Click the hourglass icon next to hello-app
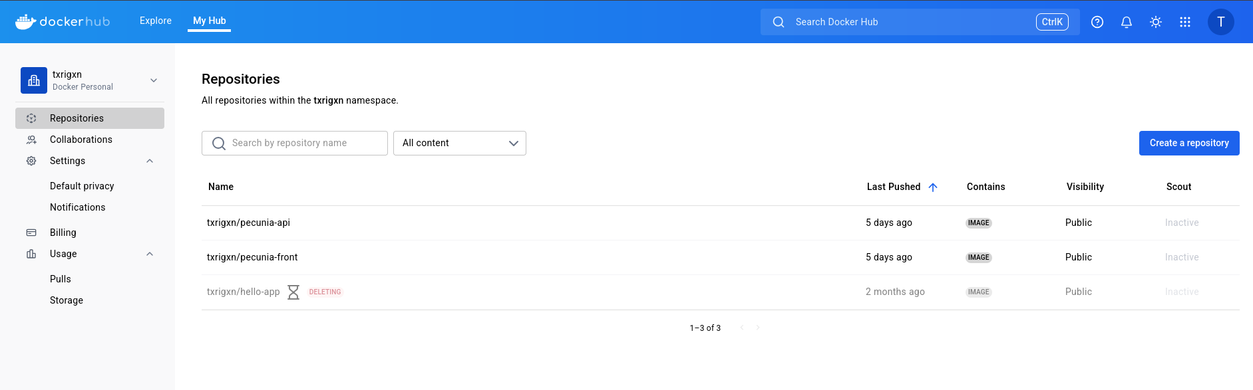1253x390 pixels. tap(293, 292)
